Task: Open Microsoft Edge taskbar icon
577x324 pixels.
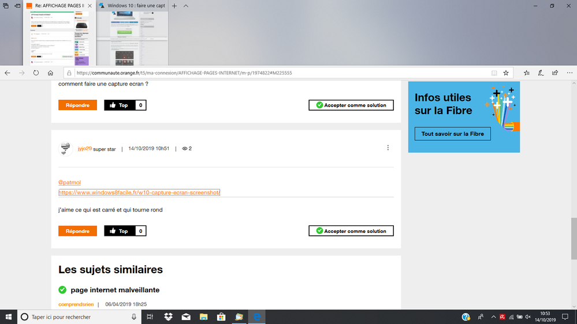Action: (x=257, y=317)
